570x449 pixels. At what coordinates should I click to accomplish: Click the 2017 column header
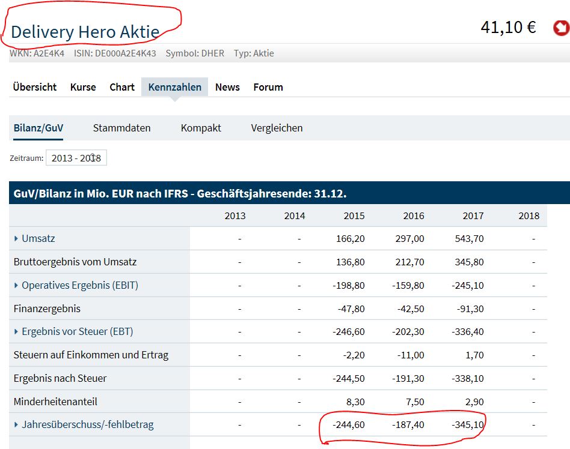tap(473, 215)
